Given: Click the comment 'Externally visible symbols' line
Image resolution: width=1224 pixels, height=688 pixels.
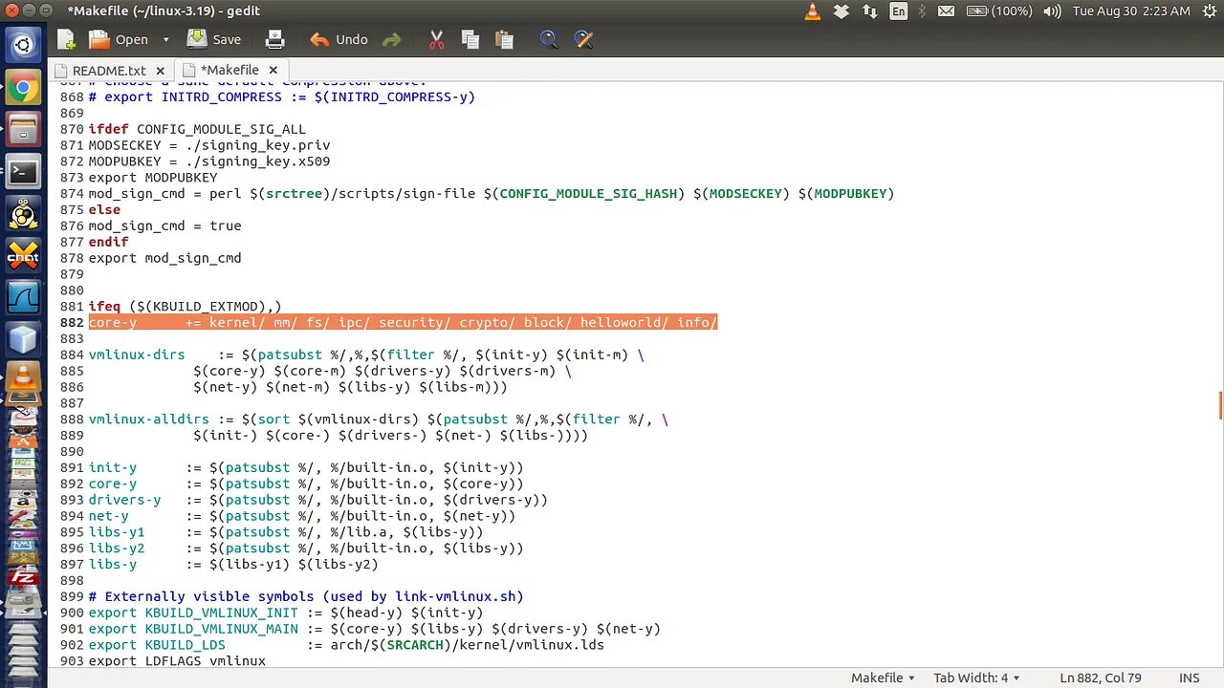Looking at the screenshot, I should pos(306,596).
